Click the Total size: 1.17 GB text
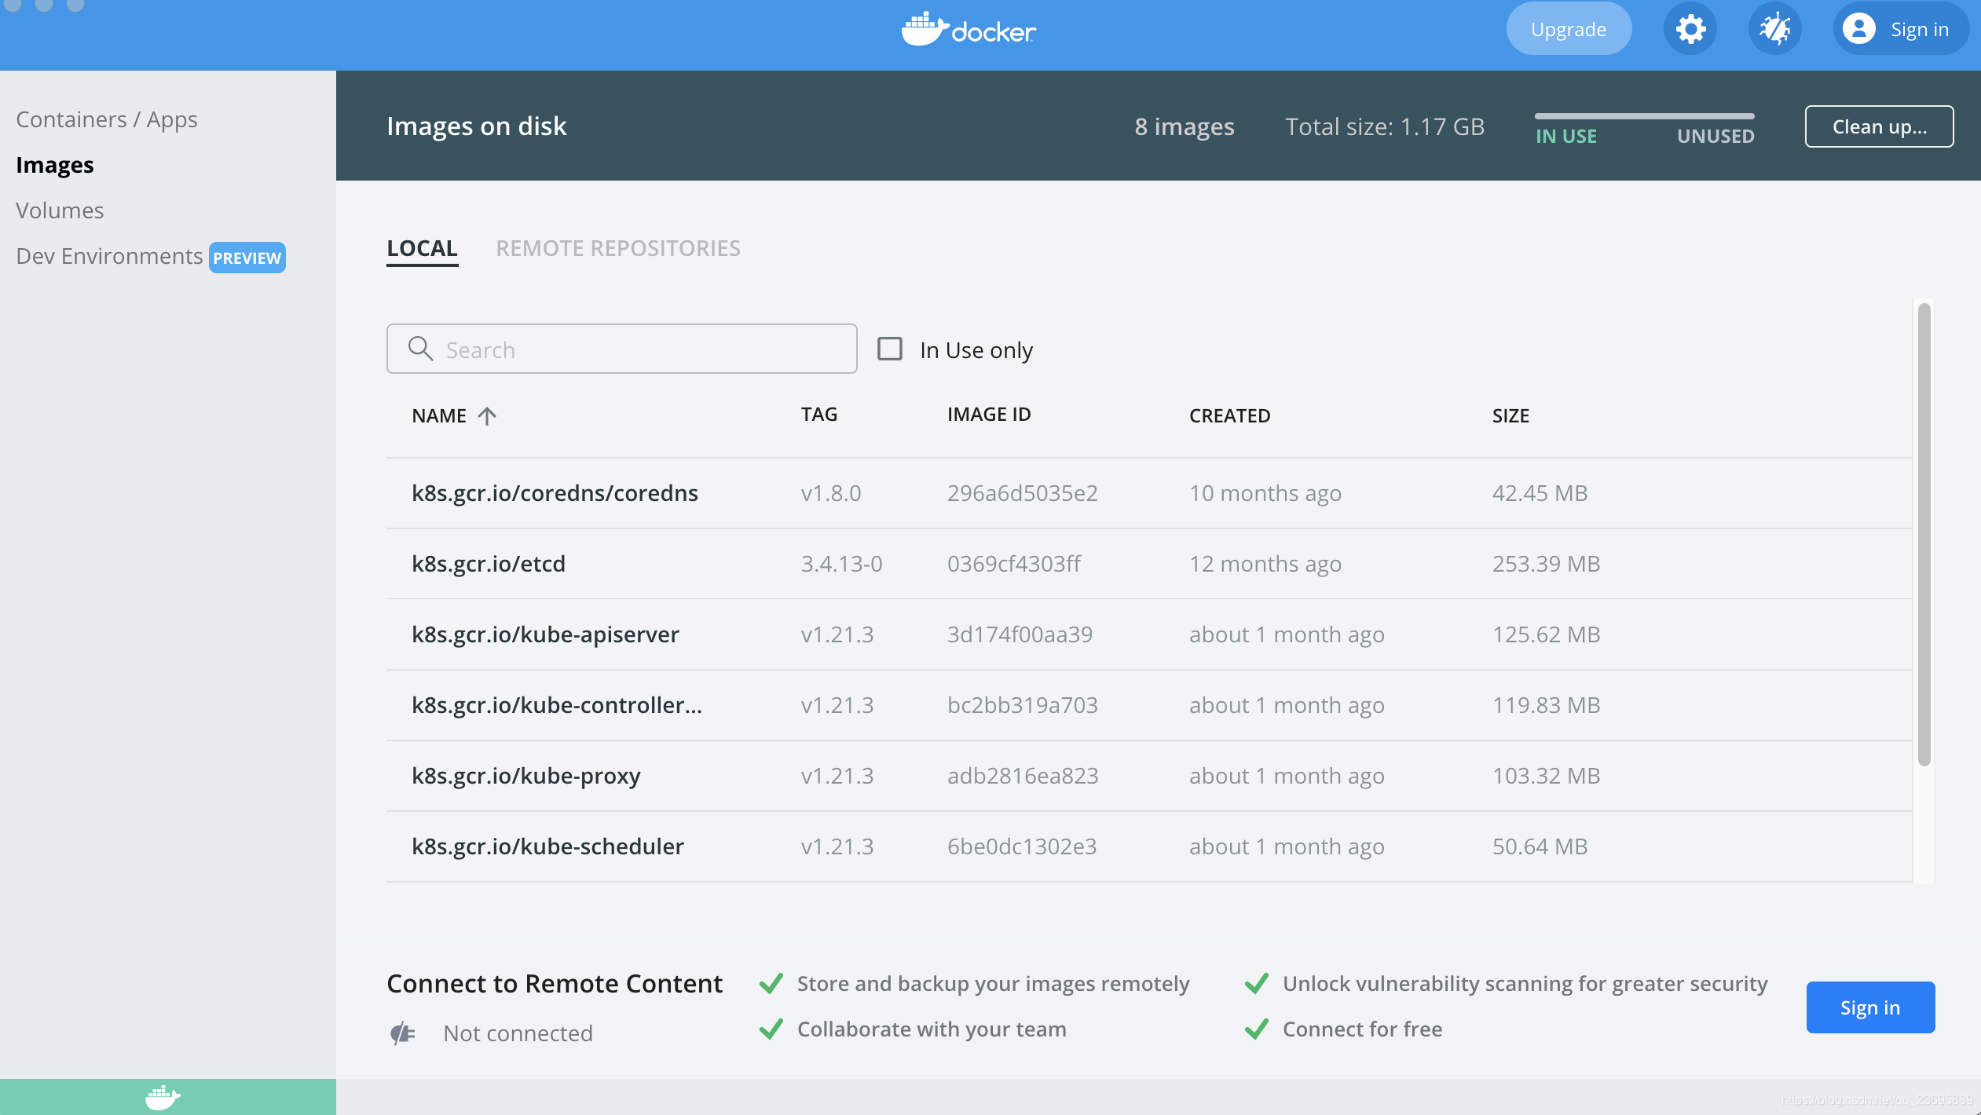The image size is (1981, 1115). (x=1384, y=126)
